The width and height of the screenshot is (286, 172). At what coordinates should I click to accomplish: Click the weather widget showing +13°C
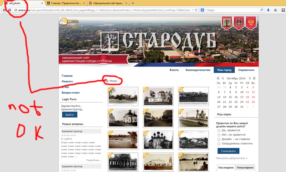click(69, 23)
